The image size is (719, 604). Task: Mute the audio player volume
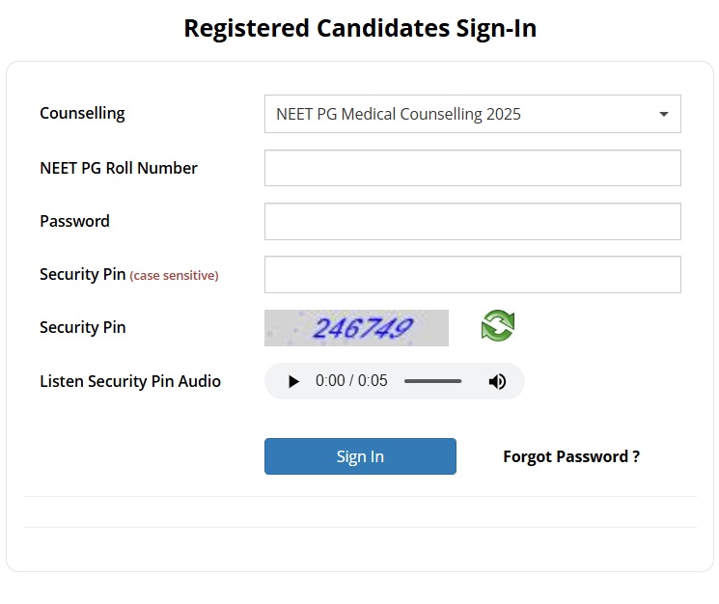[497, 381]
